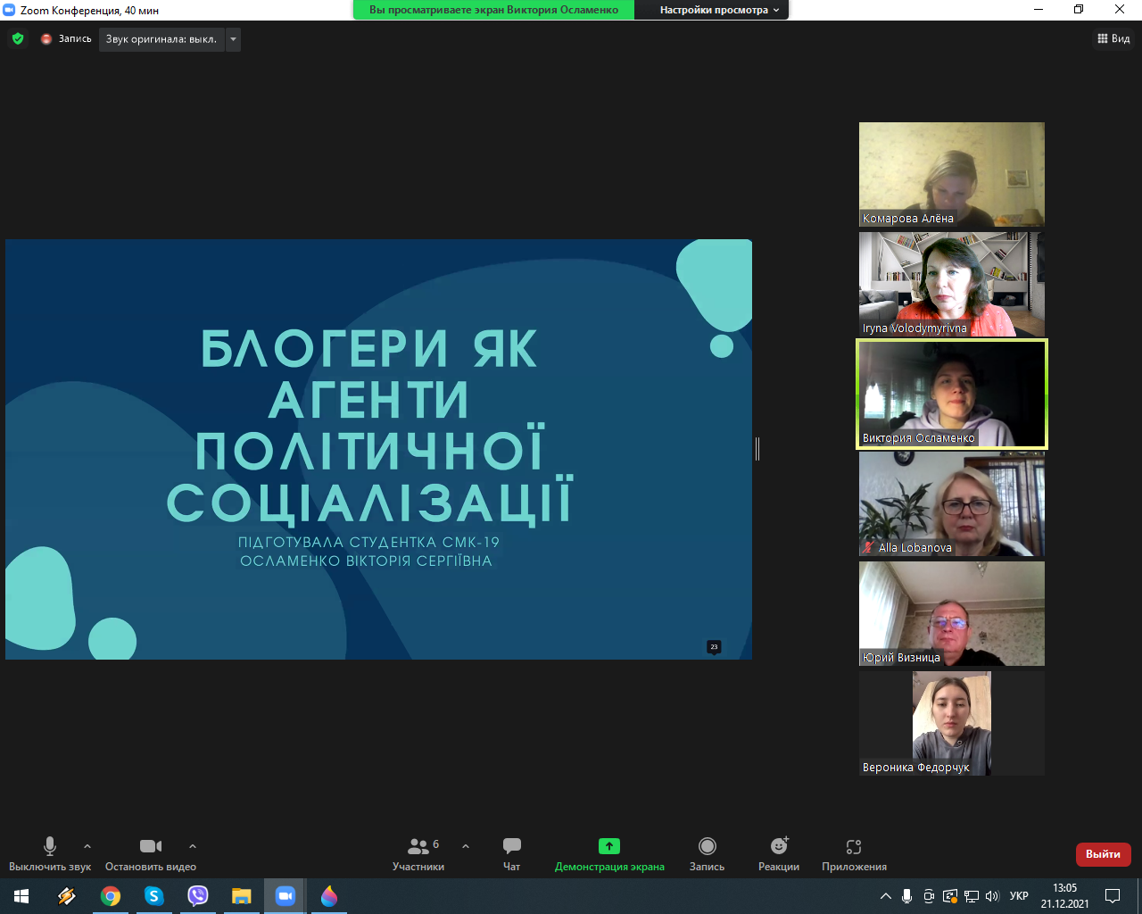
Task: Select Alla Lobanova video thumbnail
Action: click(x=952, y=503)
